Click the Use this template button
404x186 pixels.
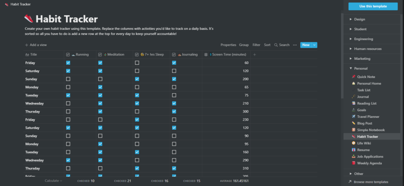click(x=373, y=6)
